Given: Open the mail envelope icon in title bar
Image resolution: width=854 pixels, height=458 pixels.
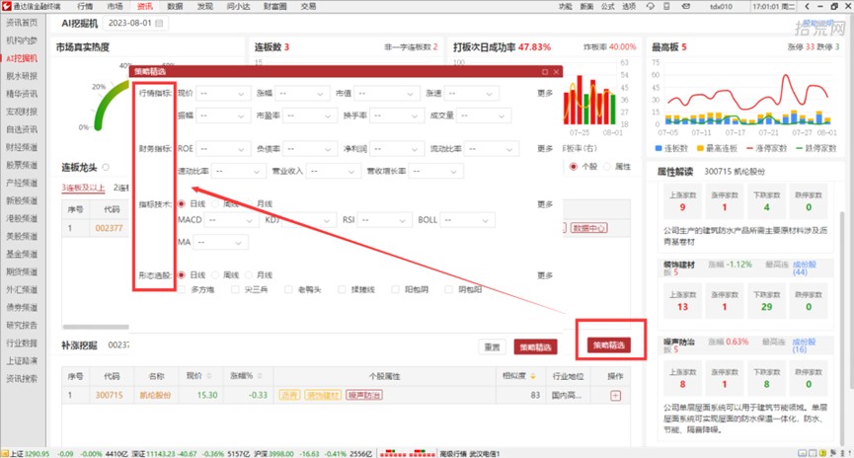Looking at the screenshot, I should (x=686, y=6).
